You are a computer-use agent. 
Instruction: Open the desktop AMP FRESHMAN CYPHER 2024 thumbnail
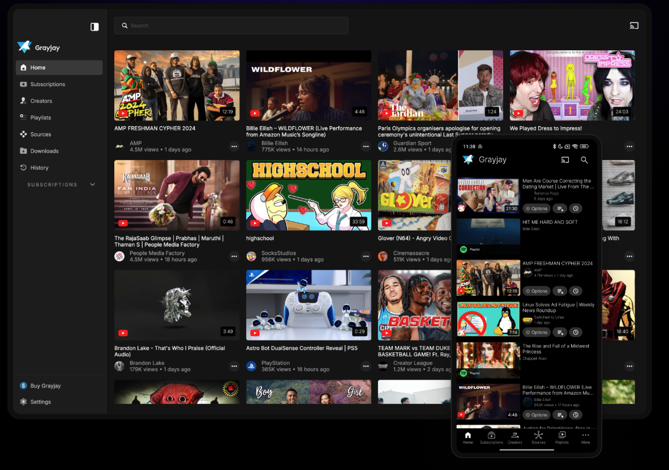(x=177, y=85)
